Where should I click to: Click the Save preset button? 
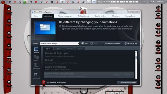[85, 44]
